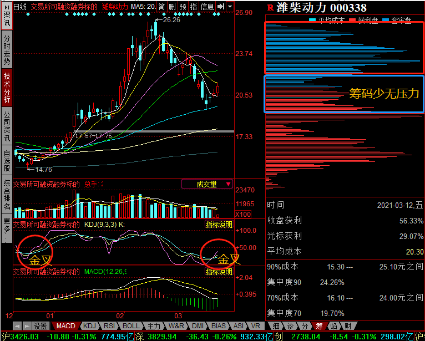Click the 预 toolbar button
The height and width of the screenshot is (341, 425).
tap(183, 7)
